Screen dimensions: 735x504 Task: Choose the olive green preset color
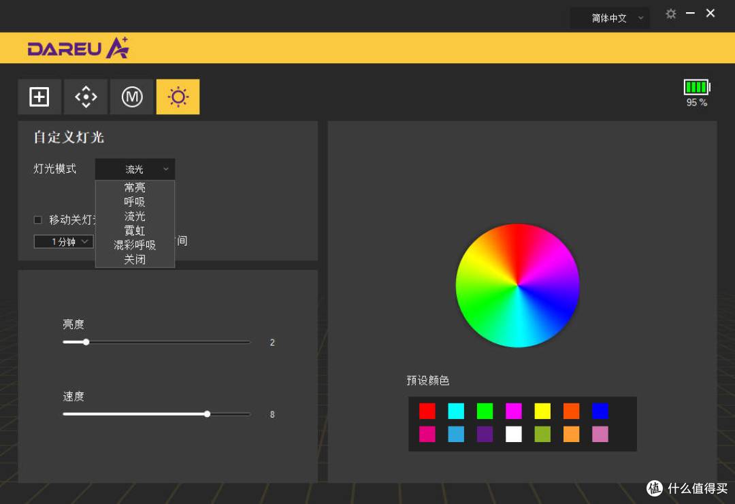542,434
